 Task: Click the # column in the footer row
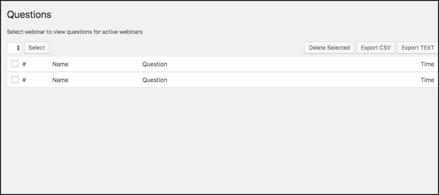24,80
